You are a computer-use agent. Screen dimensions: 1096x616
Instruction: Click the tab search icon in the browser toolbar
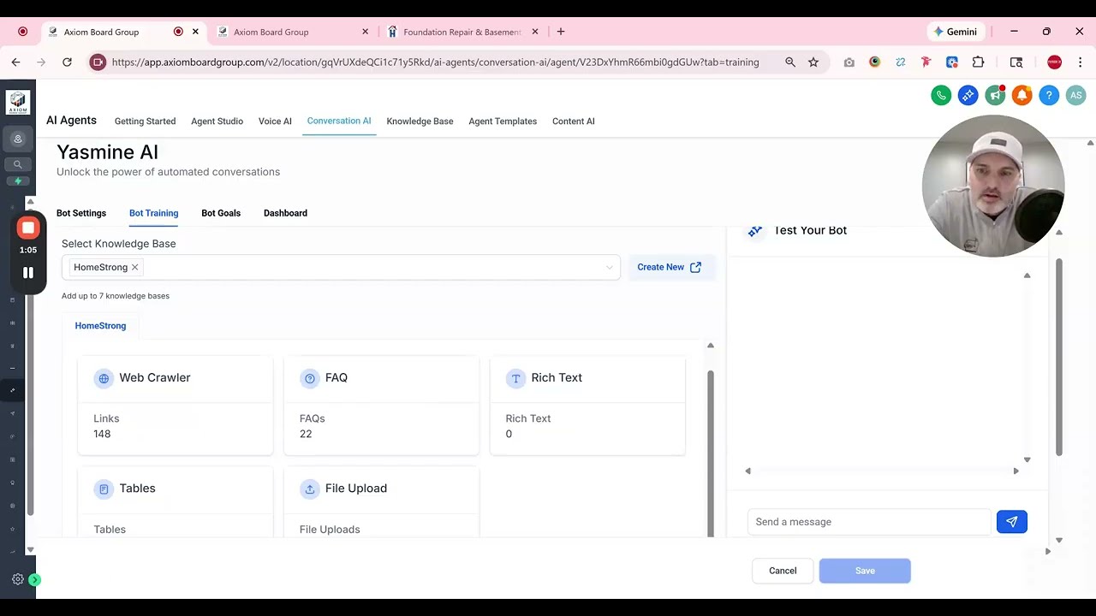[x=1016, y=62]
